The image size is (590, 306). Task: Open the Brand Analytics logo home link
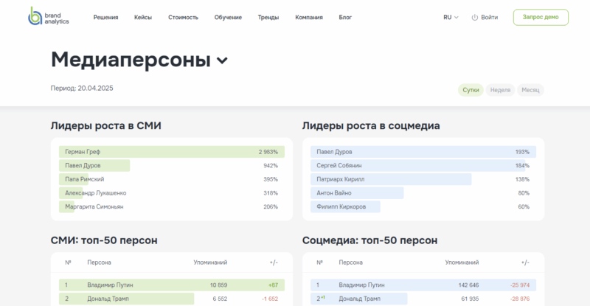(48, 16)
